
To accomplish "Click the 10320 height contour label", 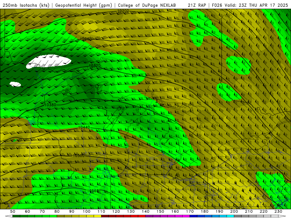I will pyautogui.click(x=95, y=66).
